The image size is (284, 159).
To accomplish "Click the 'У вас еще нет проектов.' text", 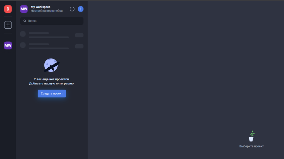I will pos(52,79).
